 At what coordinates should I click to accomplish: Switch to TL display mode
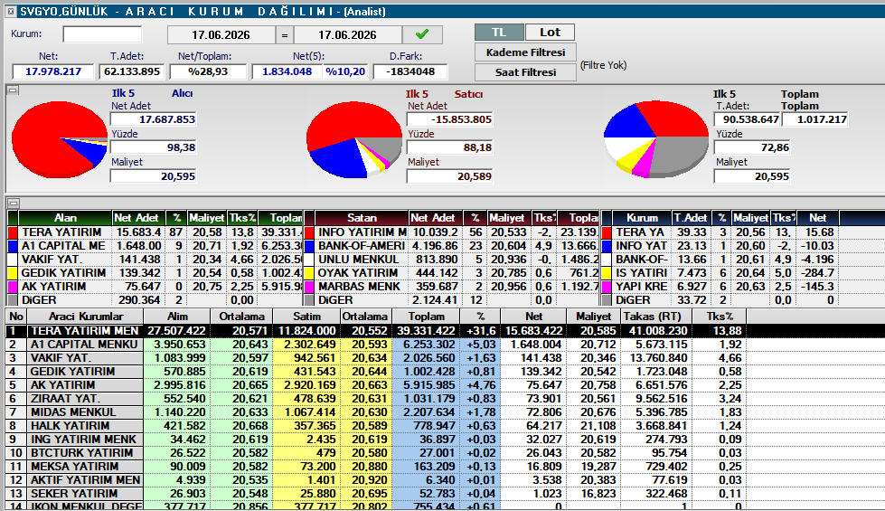(499, 33)
